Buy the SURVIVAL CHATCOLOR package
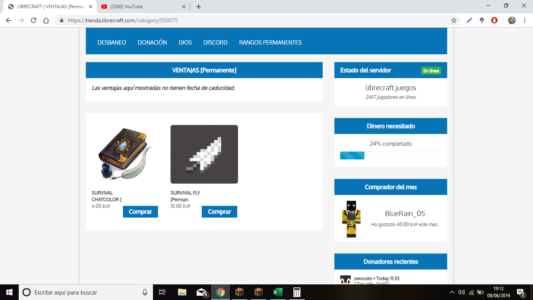The height and width of the screenshot is (300, 533). [140, 212]
